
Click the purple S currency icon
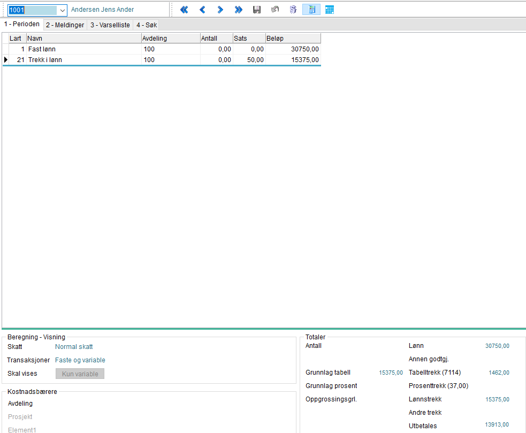(x=293, y=10)
